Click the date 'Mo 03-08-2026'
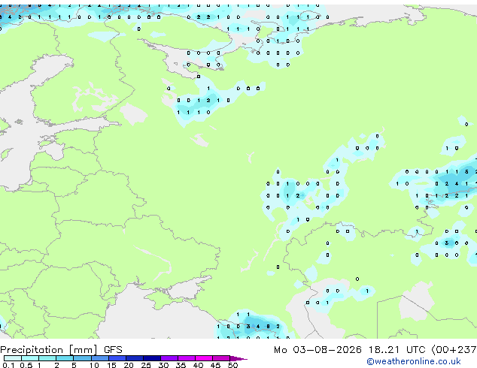Image resolution: width=477 pixels, height=368 pixels. (317, 350)
